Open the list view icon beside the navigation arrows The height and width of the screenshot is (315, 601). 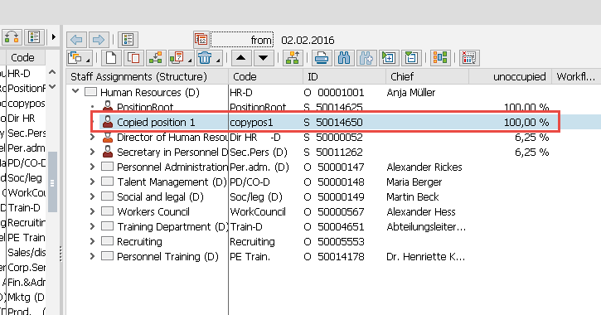[128, 40]
